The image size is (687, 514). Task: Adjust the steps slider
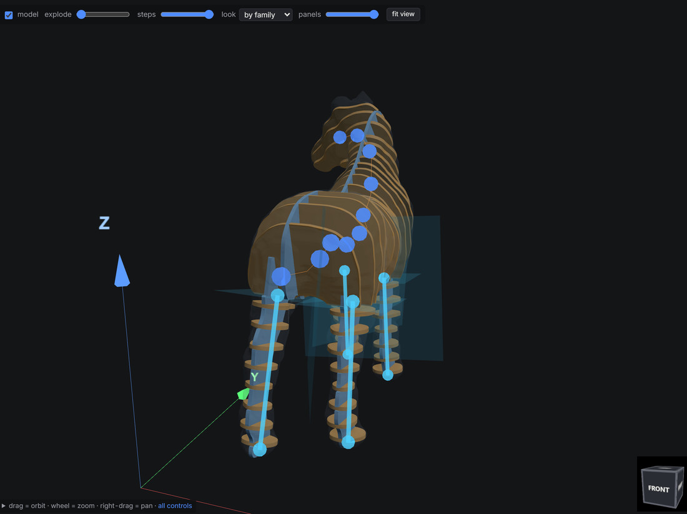click(187, 14)
